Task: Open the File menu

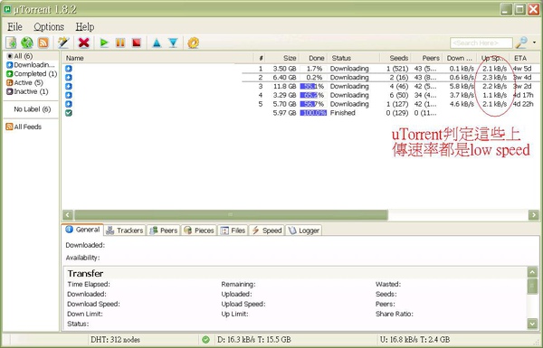Action: tap(14, 26)
